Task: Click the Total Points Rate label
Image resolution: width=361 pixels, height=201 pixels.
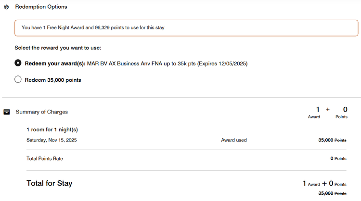Action: [44, 159]
